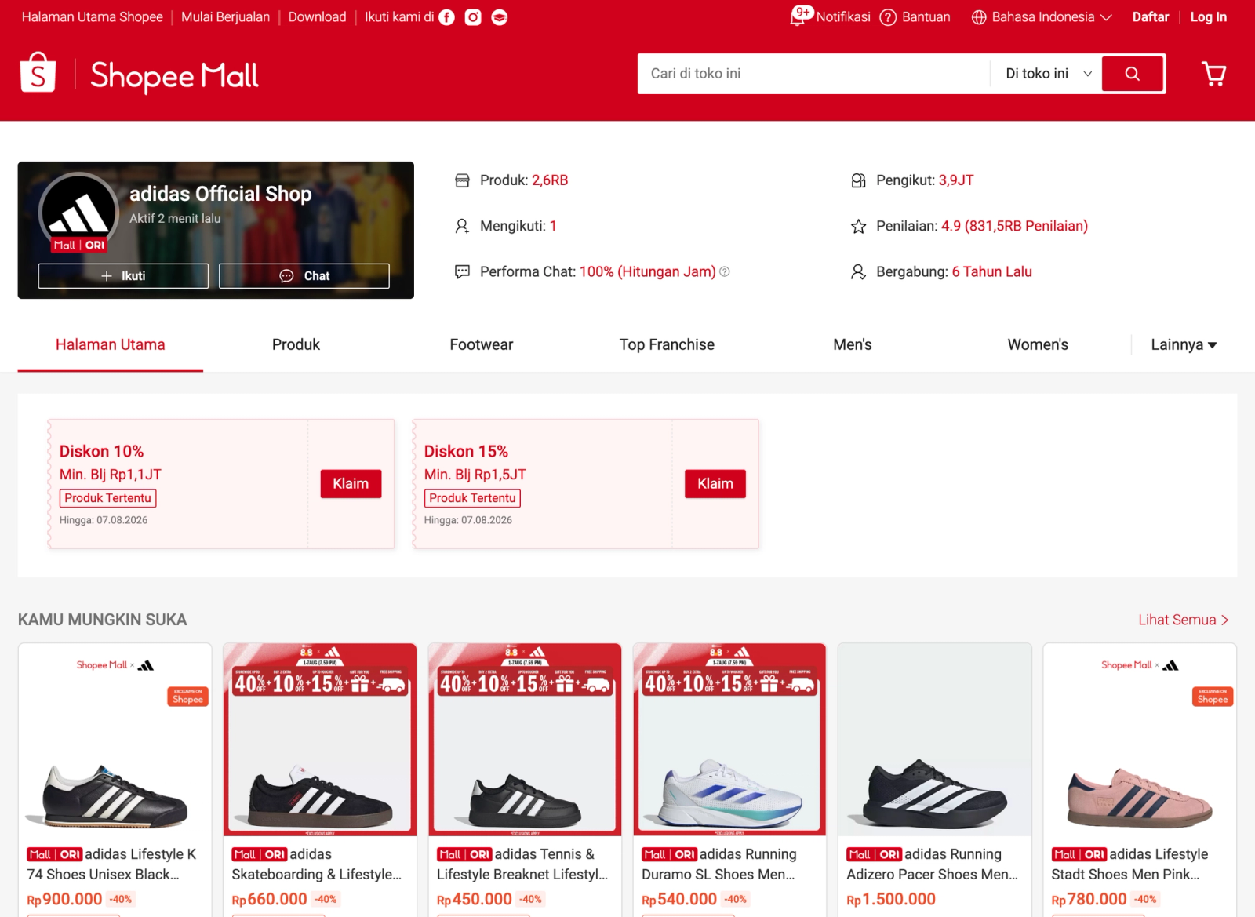
Task: Open the Women's tab
Action: tap(1038, 344)
